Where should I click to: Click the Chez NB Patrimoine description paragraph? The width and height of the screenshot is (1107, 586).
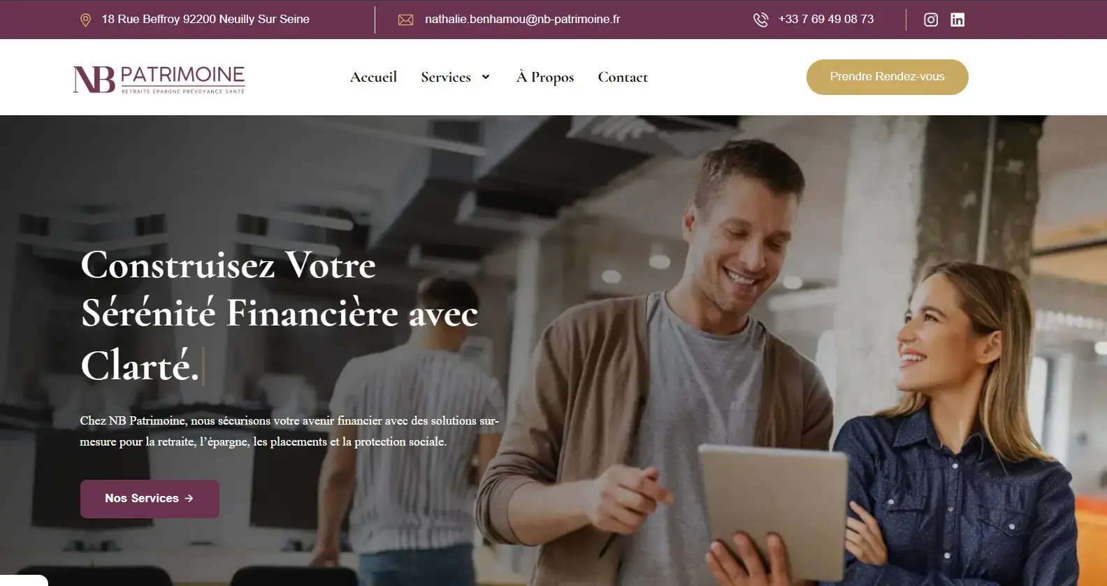(289, 431)
